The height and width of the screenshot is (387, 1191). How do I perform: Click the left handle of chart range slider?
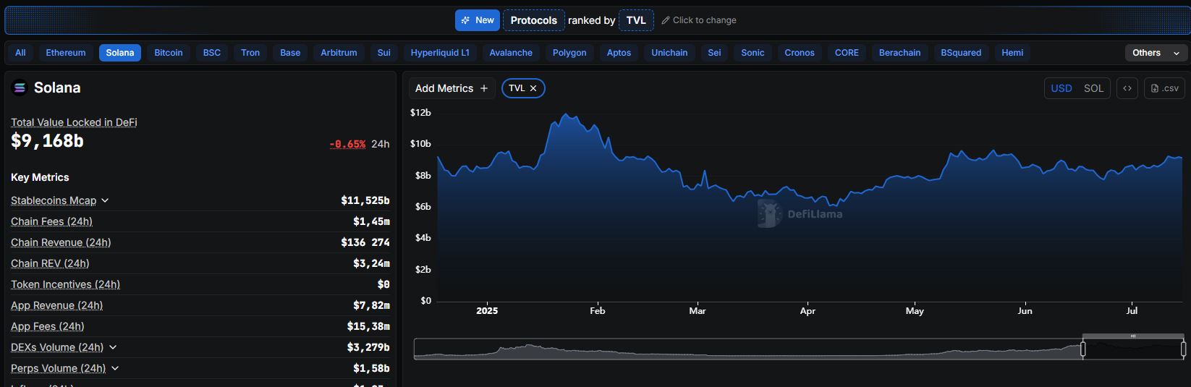pos(1083,349)
